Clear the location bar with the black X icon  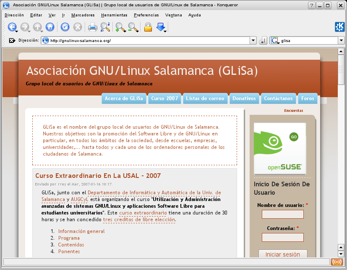(x=12, y=41)
